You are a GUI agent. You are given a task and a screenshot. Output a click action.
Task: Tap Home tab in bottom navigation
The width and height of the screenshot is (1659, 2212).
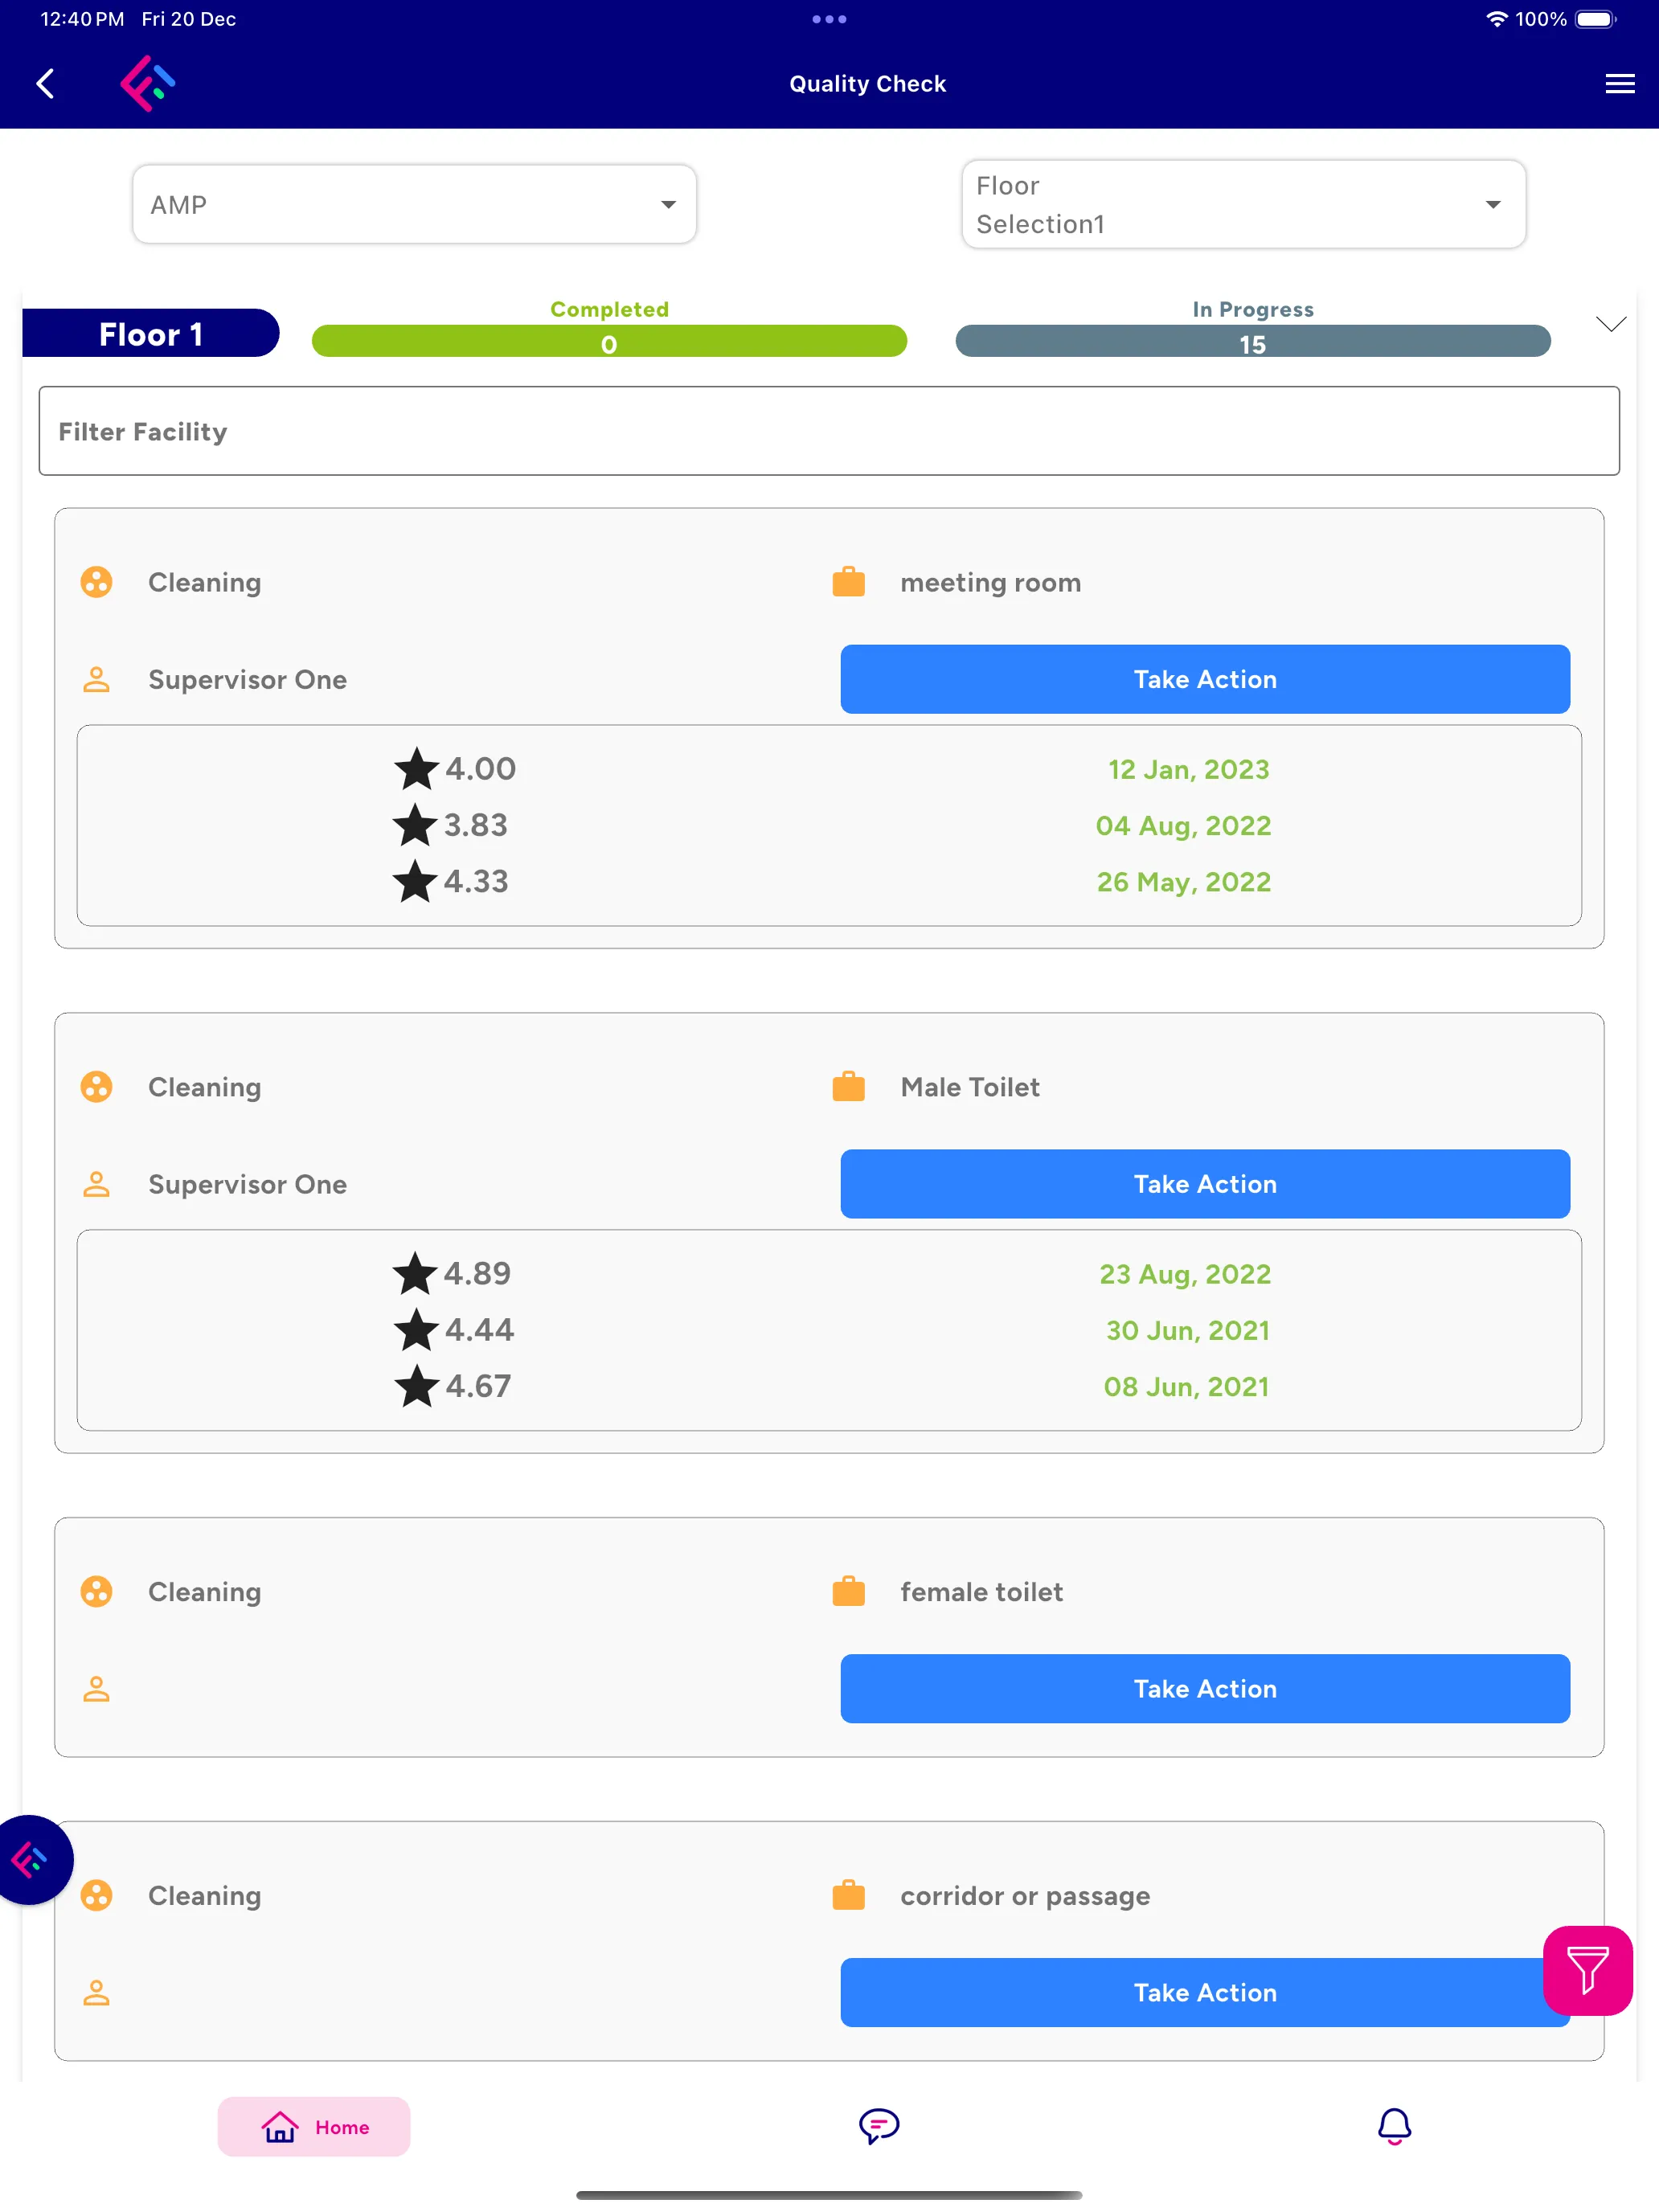(x=313, y=2125)
